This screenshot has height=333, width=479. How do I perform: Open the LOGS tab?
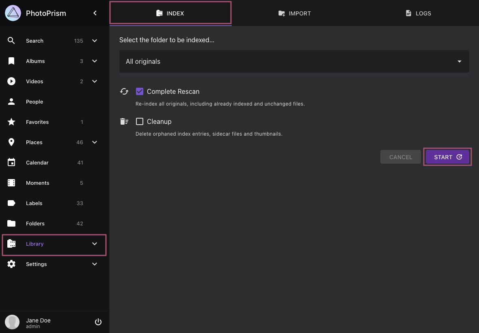pyautogui.click(x=418, y=13)
